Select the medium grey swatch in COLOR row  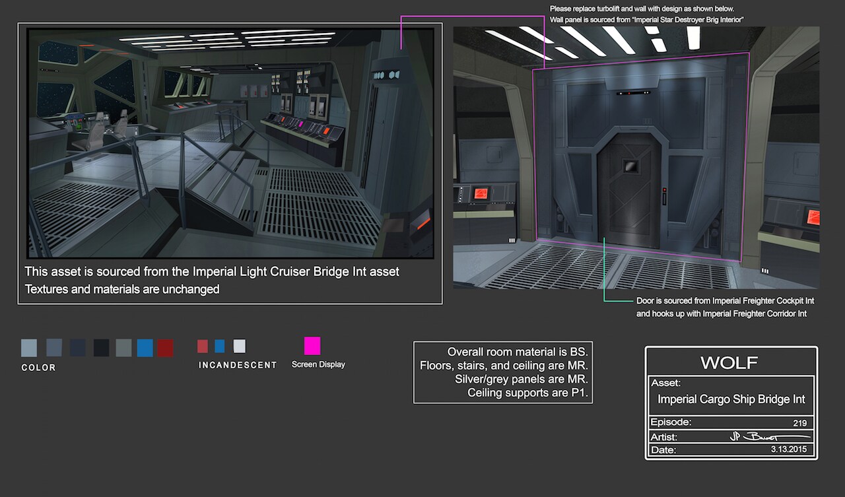[123, 348]
